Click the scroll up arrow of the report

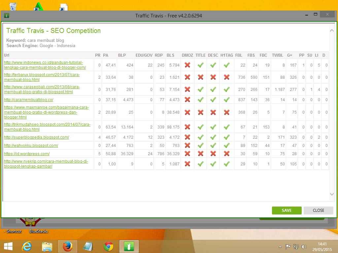332,31
